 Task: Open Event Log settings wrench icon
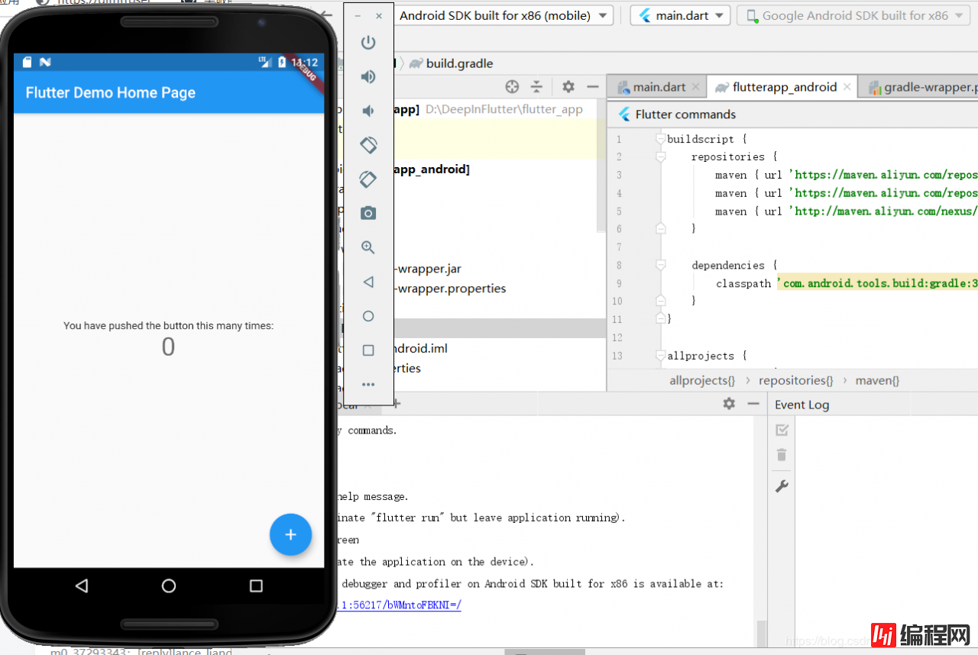(782, 486)
